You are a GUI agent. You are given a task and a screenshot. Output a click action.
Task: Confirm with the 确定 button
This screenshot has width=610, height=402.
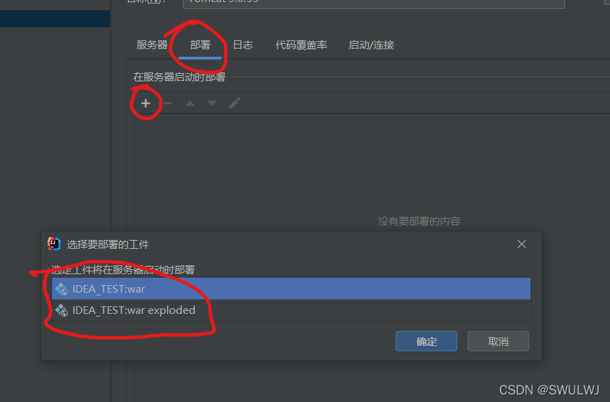point(426,341)
